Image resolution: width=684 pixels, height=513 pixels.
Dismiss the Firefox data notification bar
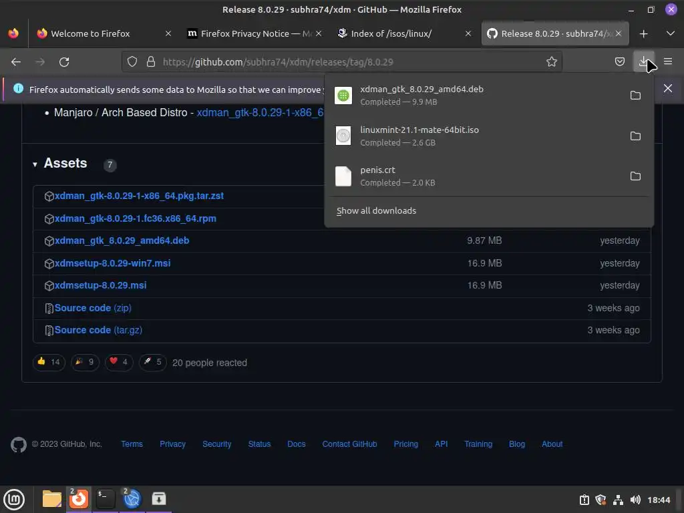668,89
